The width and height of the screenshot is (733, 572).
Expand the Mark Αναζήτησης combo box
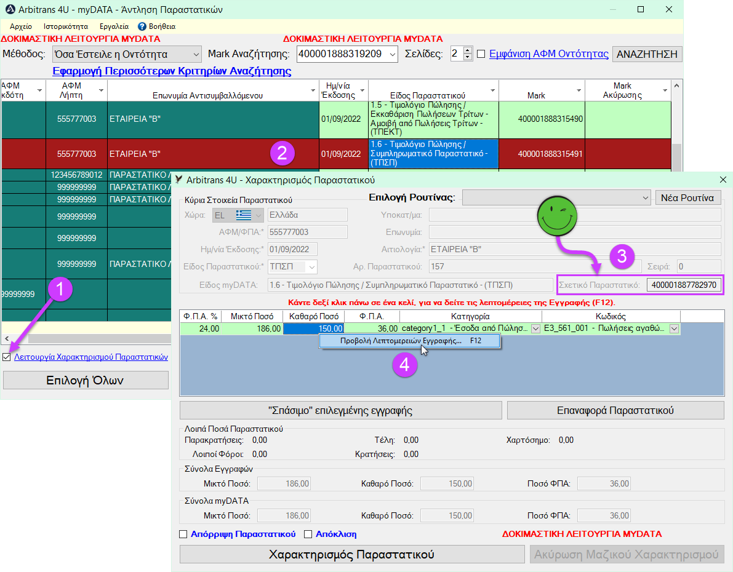[393, 55]
